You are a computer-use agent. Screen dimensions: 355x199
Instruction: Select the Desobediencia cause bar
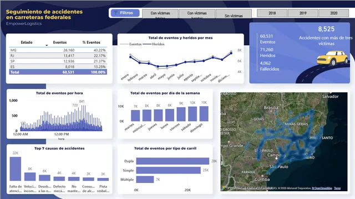pos(44,177)
